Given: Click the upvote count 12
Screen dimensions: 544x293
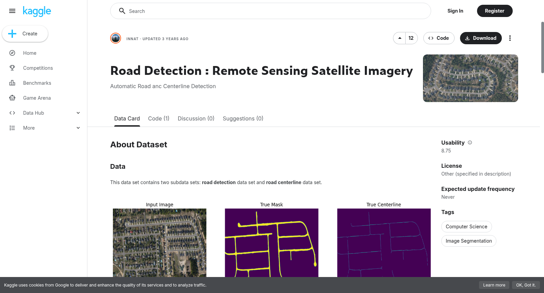Looking at the screenshot, I should pyautogui.click(x=411, y=38).
